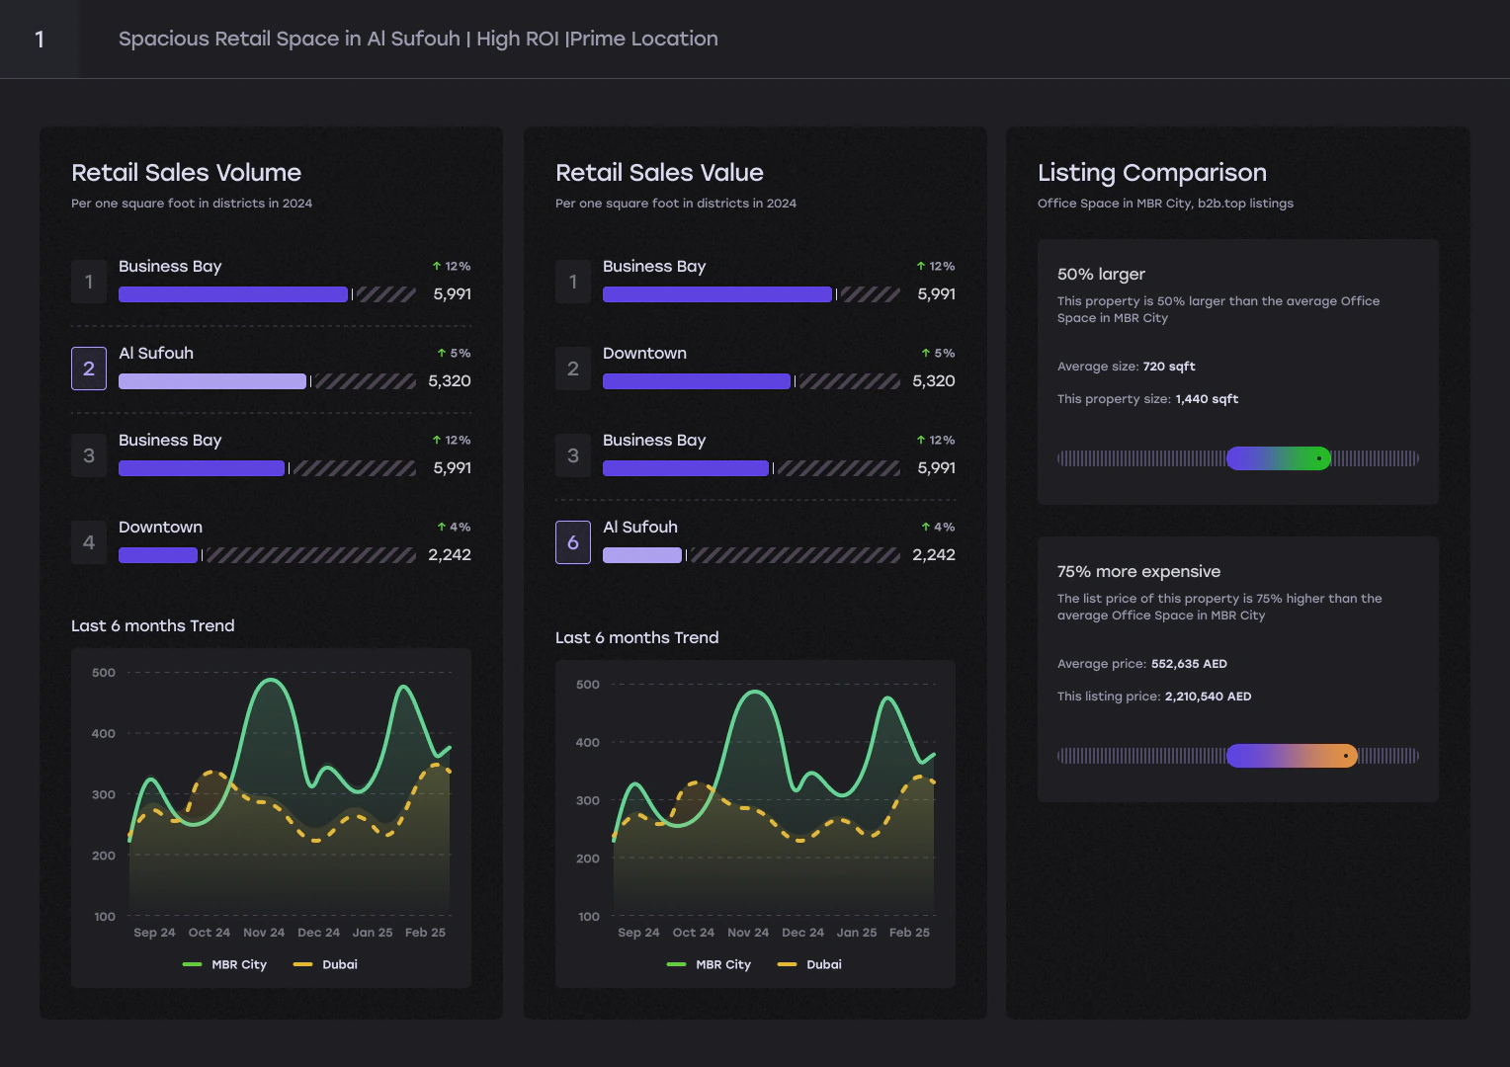Click Al Sufouh's 2,242 figure in Sales Value
The width and height of the screenshot is (1510, 1067).
(x=934, y=555)
